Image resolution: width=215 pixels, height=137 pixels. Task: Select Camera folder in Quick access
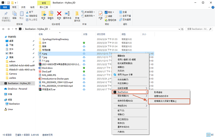tap(18, 74)
